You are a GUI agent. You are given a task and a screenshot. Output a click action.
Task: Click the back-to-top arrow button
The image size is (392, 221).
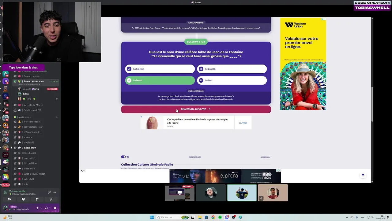click(x=363, y=175)
